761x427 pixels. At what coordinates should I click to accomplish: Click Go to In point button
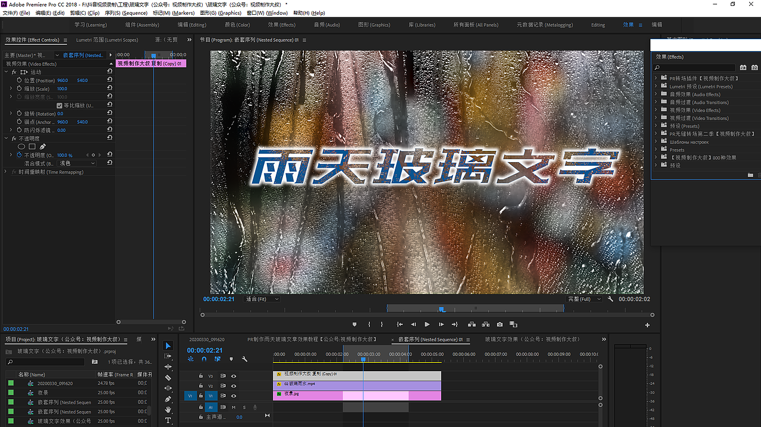(400, 325)
